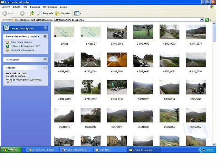Open the Favoritos menu
221x166 pixels.
[35, 7]
